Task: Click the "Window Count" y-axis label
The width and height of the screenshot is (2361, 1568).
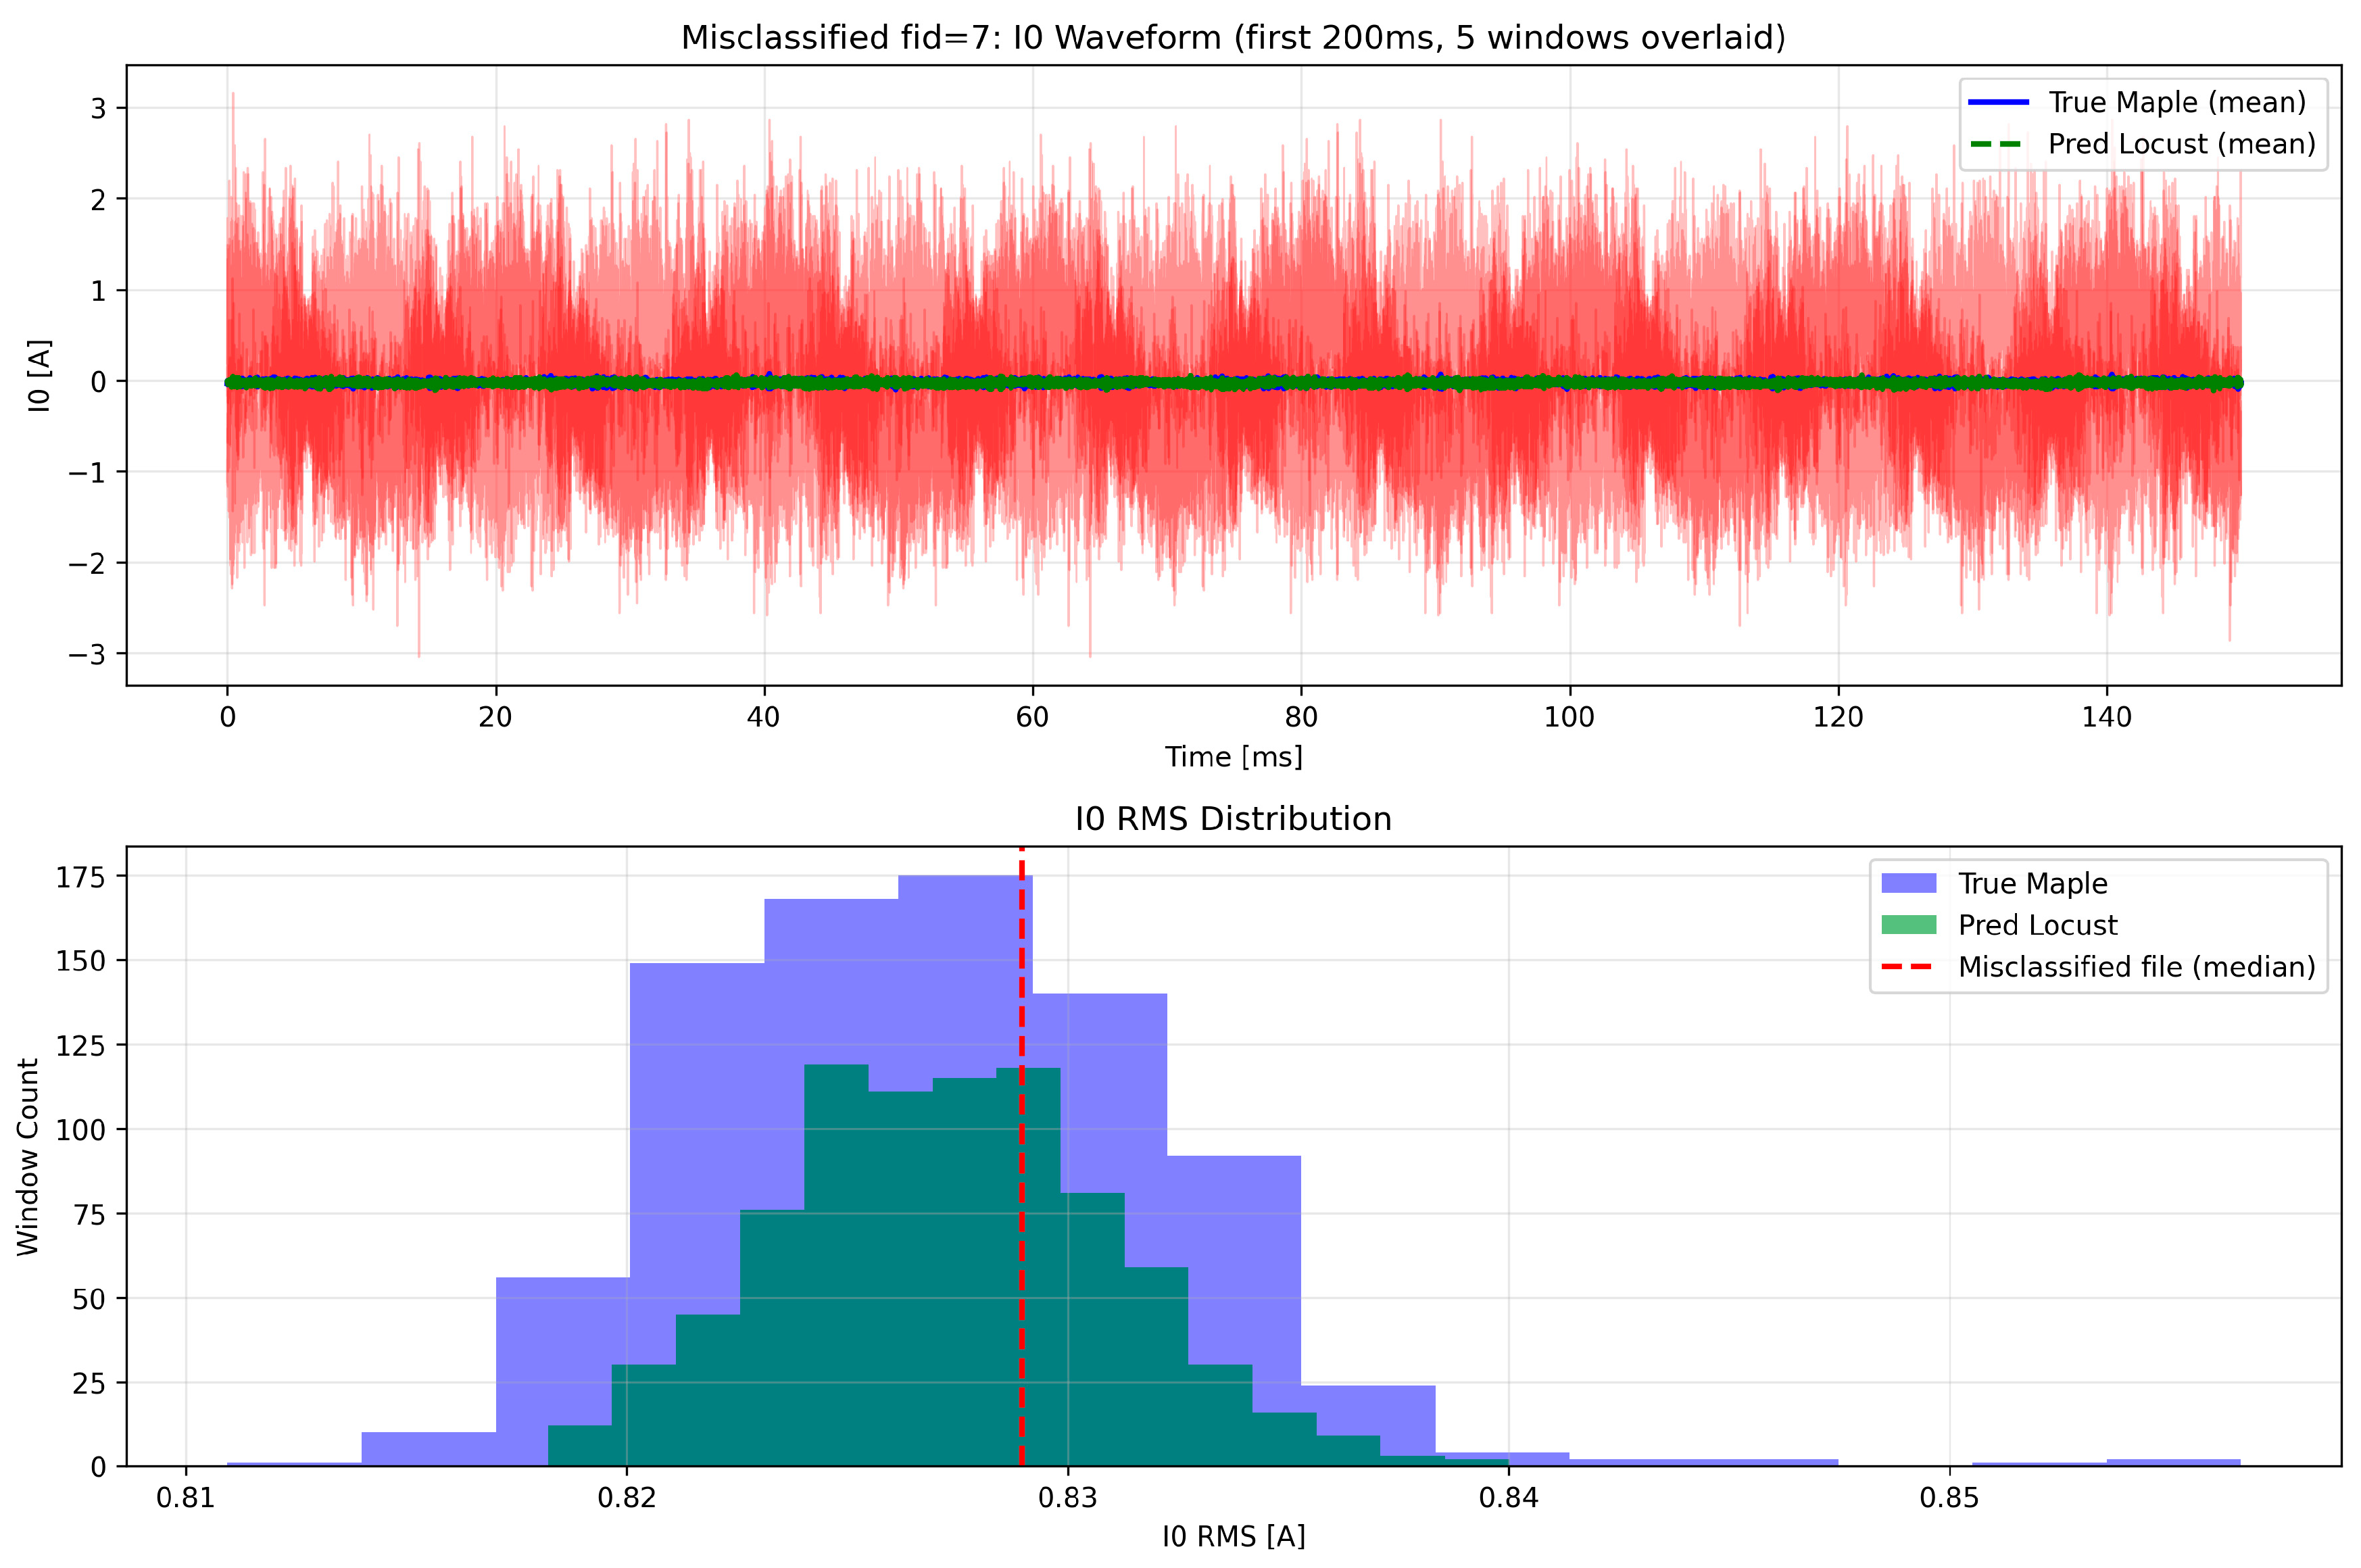Action: click(28, 1156)
